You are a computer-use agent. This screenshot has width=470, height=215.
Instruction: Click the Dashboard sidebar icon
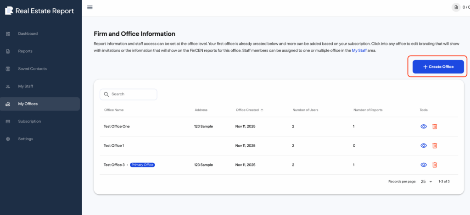pyautogui.click(x=8, y=34)
